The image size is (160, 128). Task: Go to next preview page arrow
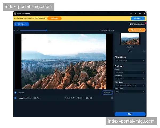[x=144, y=51]
